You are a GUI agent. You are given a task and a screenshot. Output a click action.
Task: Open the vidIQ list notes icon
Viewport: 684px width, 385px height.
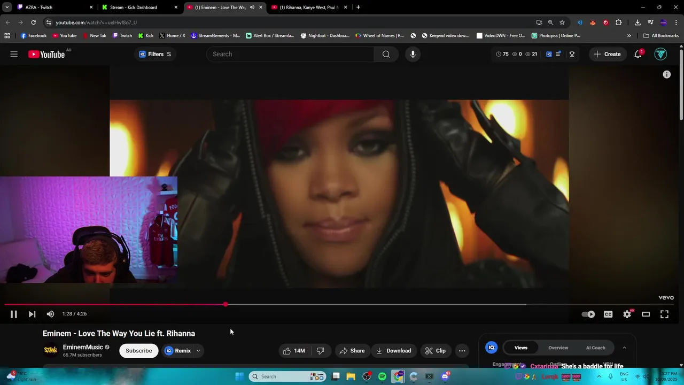click(x=558, y=54)
